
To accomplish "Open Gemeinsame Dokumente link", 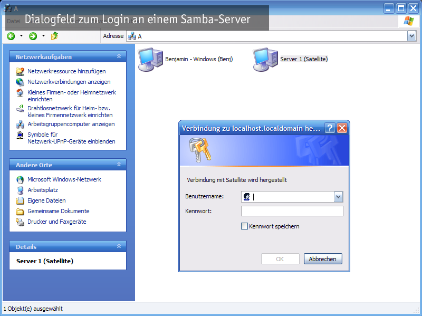I will point(59,212).
